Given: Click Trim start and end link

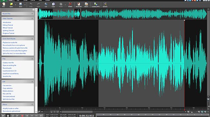Looking at the screenshot, I should pyautogui.click(x=9, y=97).
